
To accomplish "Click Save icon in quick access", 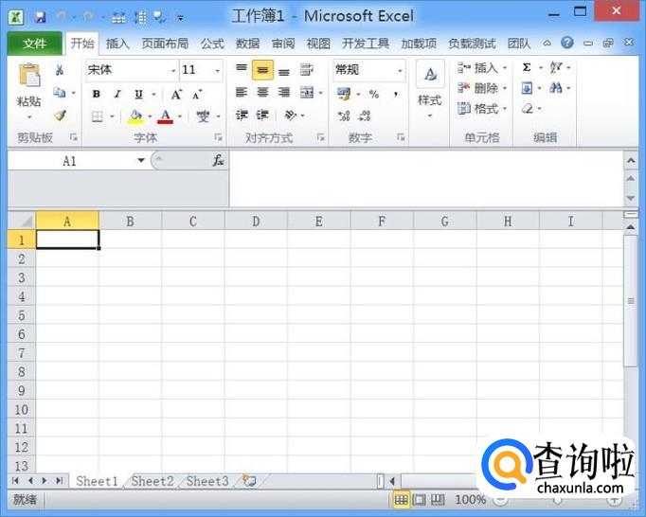I will [x=40, y=17].
